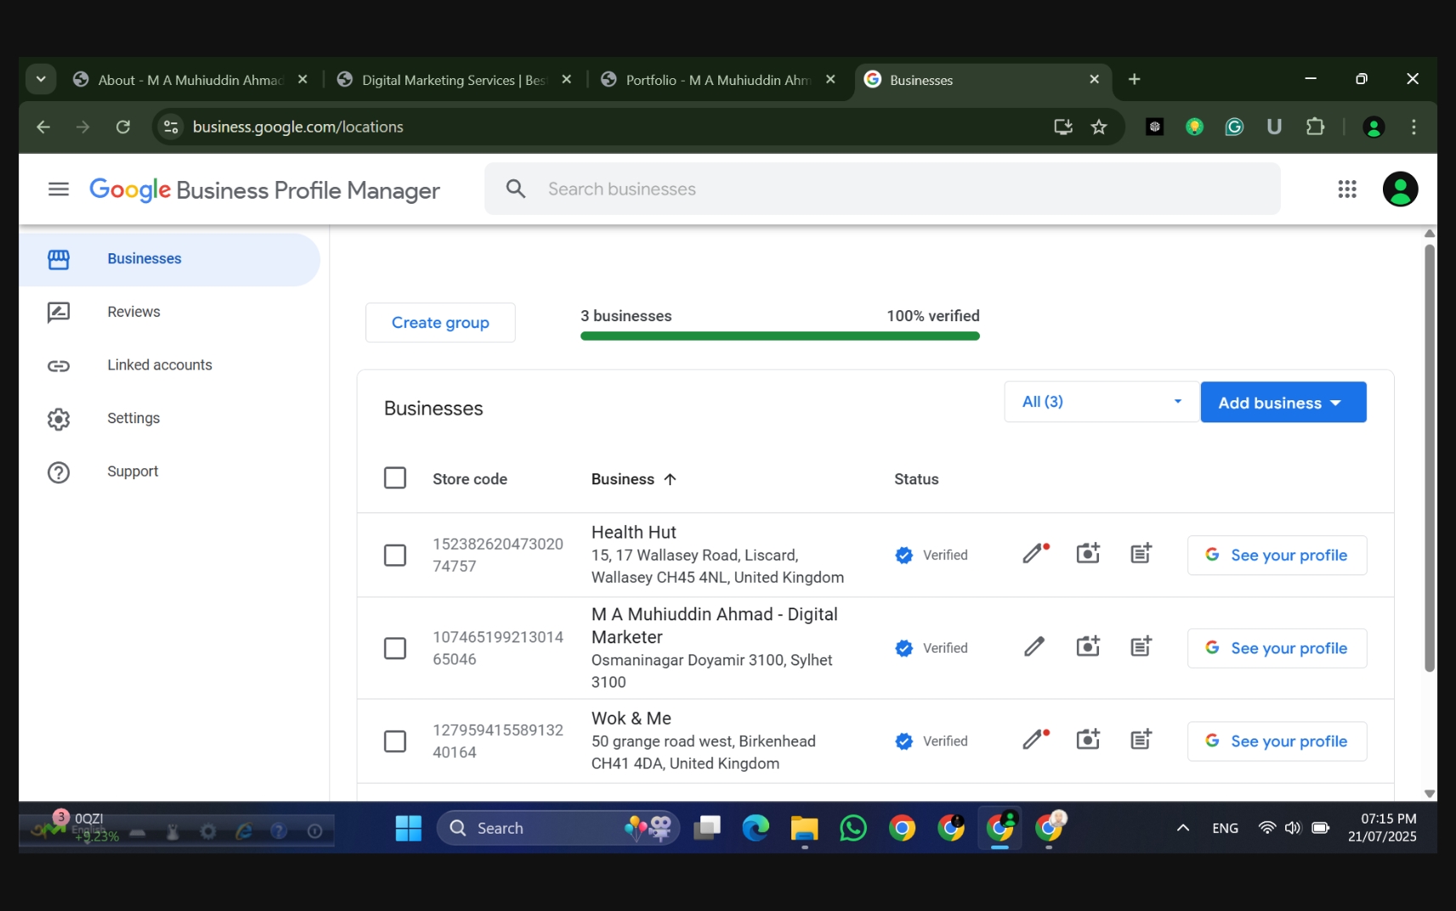
Task: Open the Add business dropdown
Action: click(x=1283, y=402)
